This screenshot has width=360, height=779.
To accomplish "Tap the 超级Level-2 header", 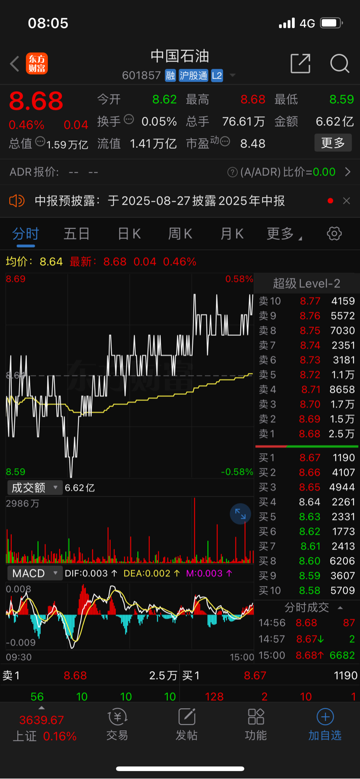I will point(307,283).
